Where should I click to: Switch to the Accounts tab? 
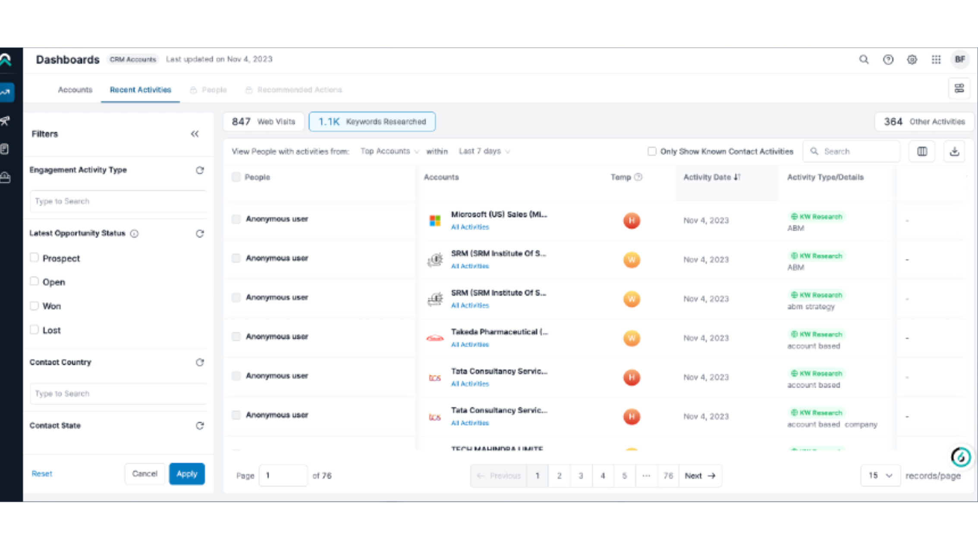pyautogui.click(x=75, y=90)
